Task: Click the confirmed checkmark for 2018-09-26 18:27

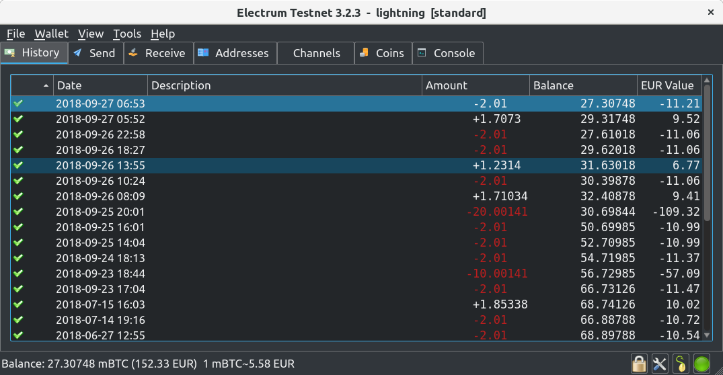Action: [18, 150]
